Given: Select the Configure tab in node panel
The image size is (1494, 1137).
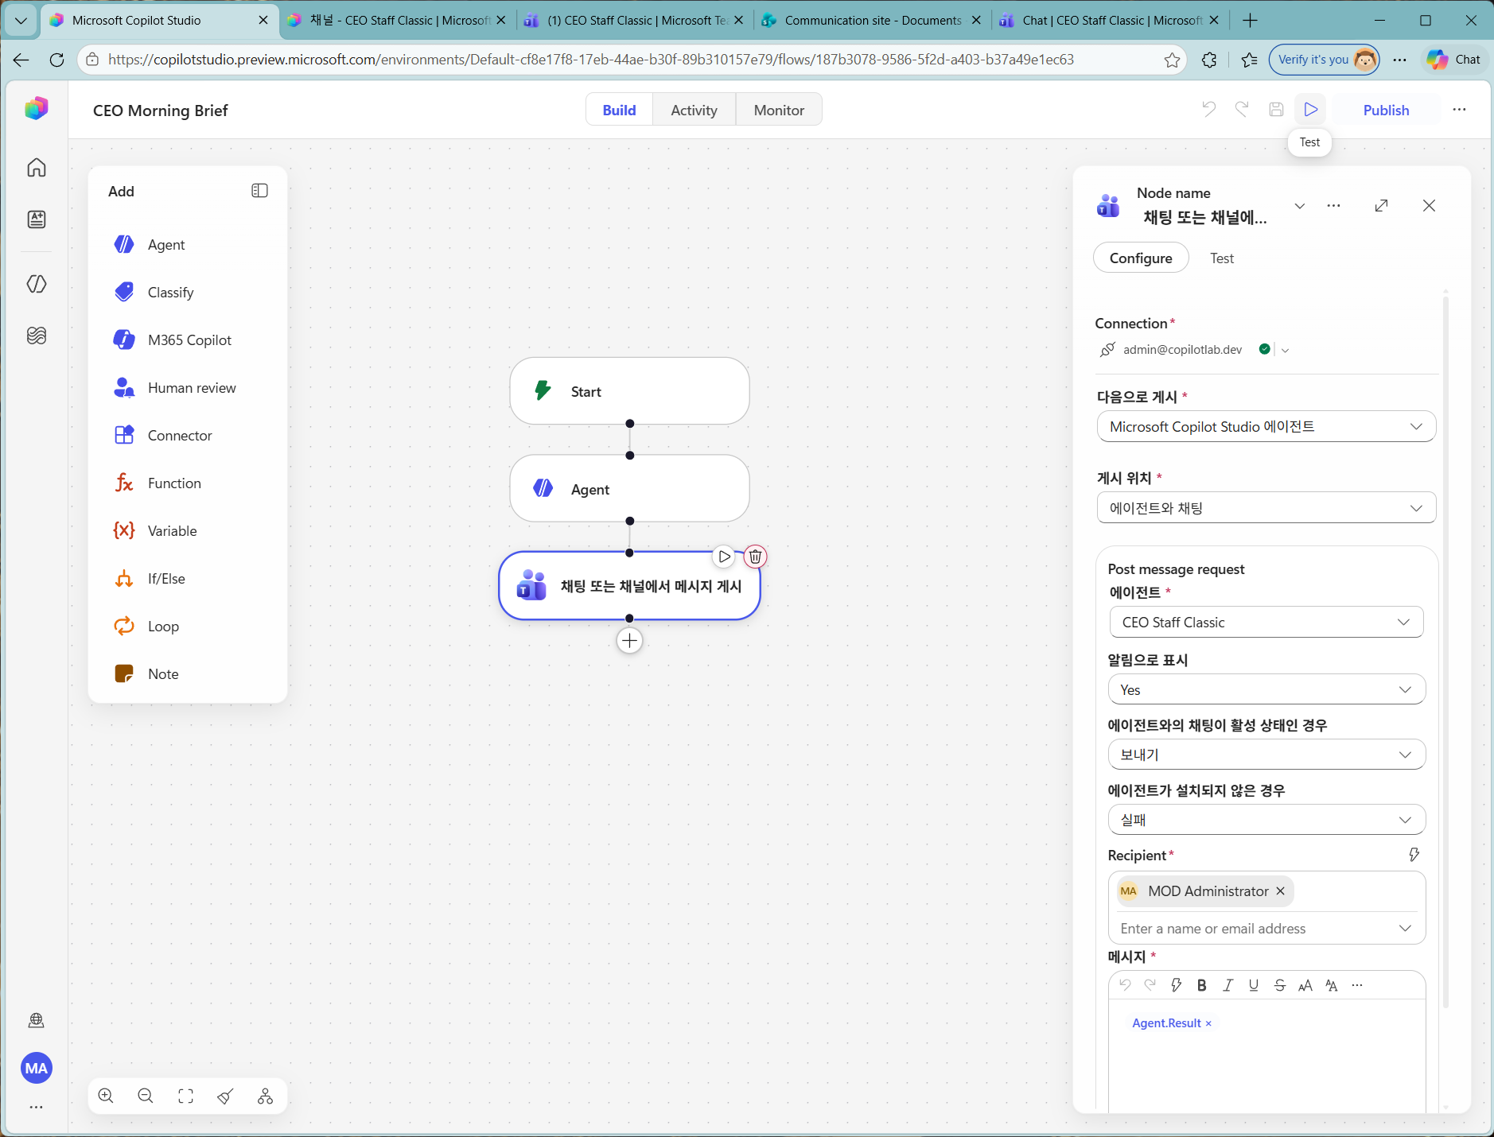Looking at the screenshot, I should (x=1141, y=258).
